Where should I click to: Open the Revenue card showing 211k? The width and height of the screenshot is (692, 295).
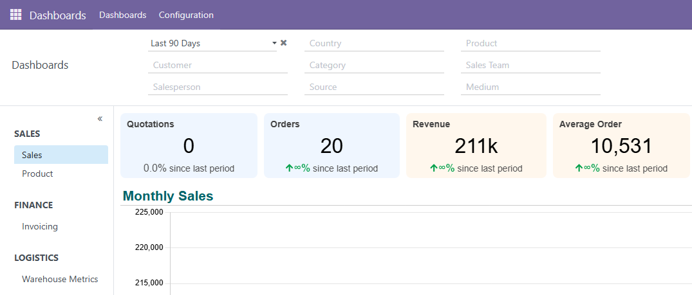click(476, 145)
